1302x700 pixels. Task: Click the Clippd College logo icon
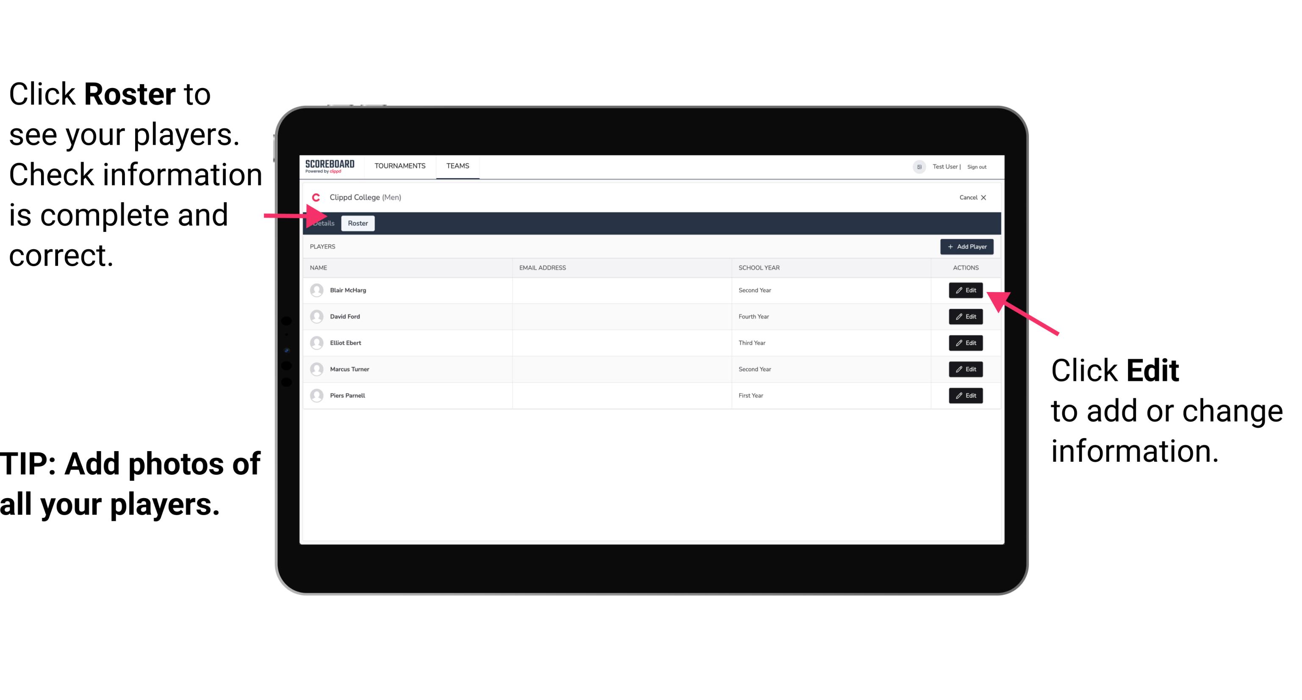(316, 197)
